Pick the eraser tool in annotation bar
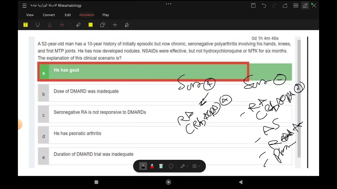The image size is (337, 189). click(78, 25)
